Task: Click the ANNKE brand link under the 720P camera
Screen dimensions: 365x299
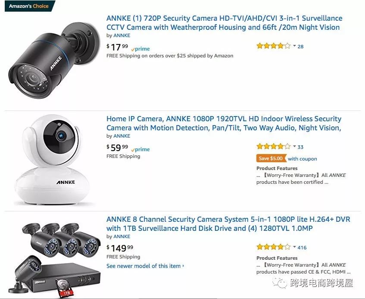Action: point(122,35)
